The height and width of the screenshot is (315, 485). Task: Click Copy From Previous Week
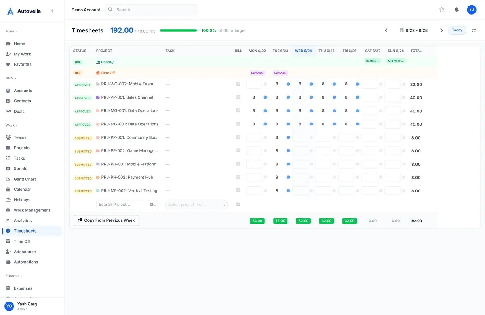click(106, 220)
